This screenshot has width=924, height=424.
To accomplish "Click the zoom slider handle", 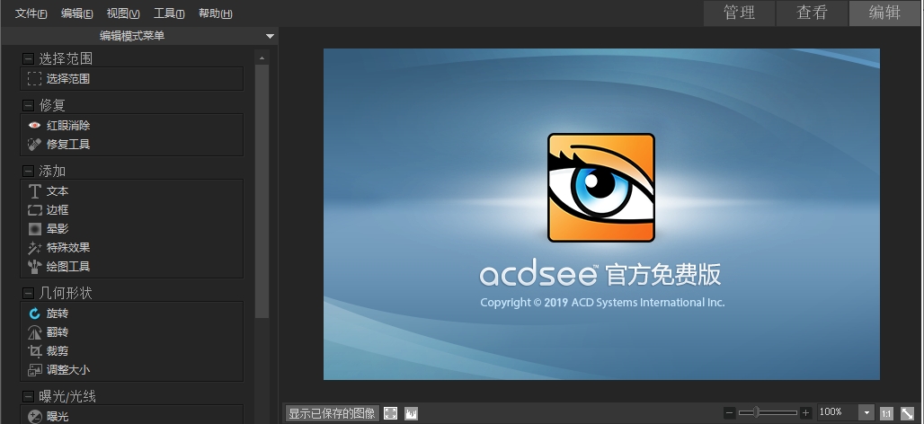I will pyautogui.click(x=757, y=413).
